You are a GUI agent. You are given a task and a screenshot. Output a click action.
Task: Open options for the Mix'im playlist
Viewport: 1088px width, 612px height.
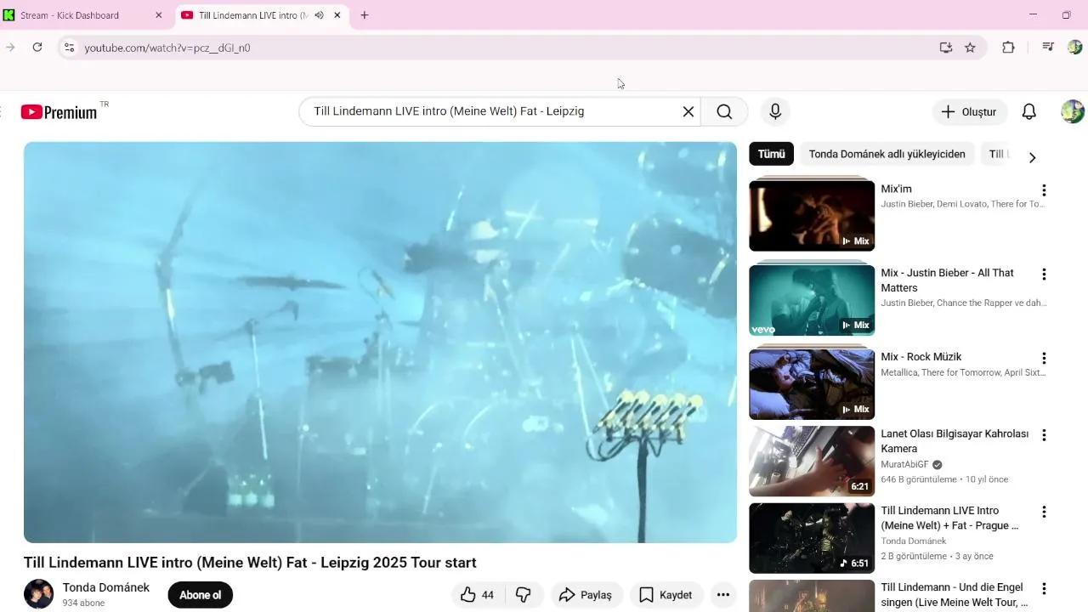1044,190
